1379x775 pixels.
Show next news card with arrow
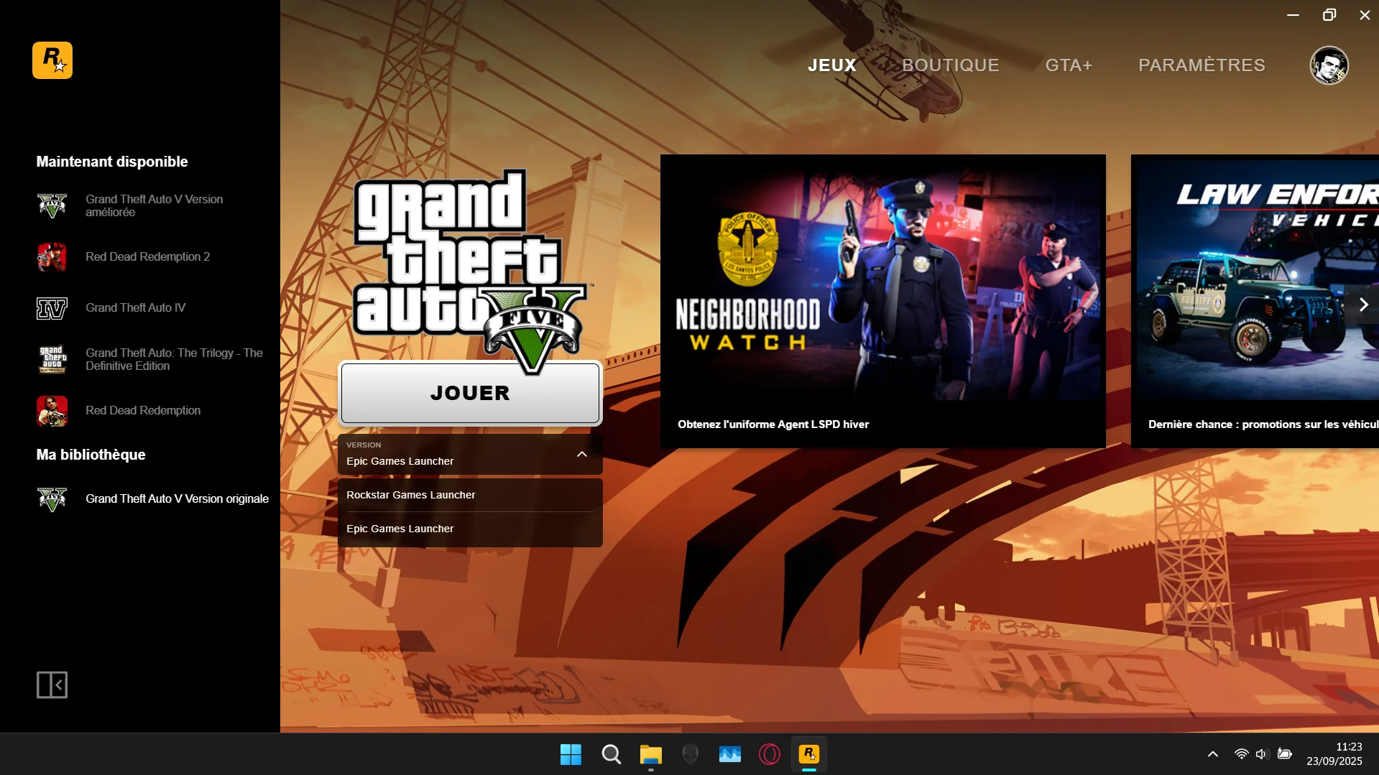(1363, 305)
